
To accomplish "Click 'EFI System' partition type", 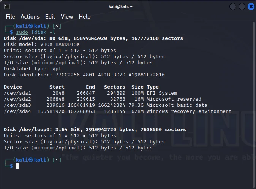I will pos(162,93).
